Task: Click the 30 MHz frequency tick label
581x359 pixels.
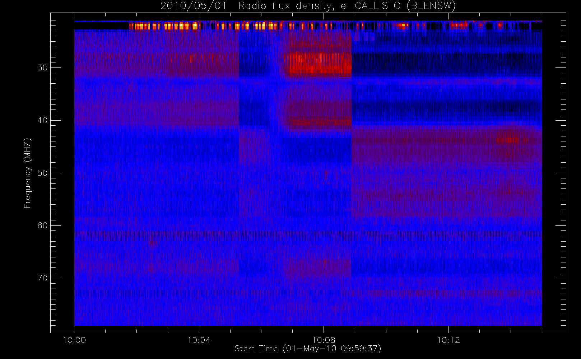Action: (42, 68)
